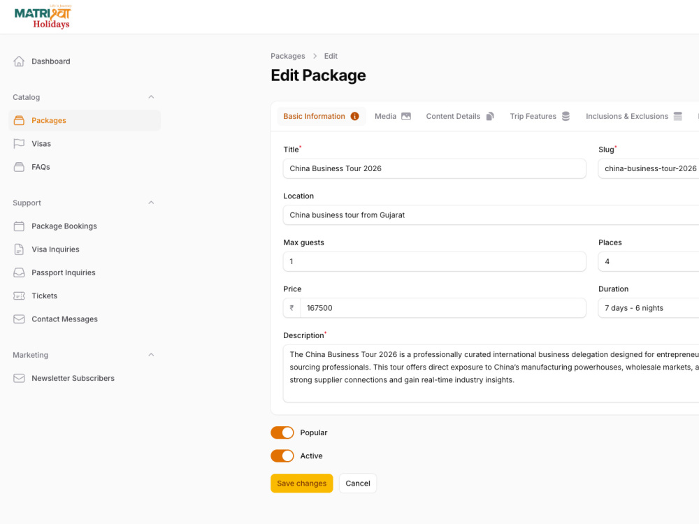Screen dimensions: 699x524
Task: Click the stack icon beside Trip Features
Action: pos(565,116)
